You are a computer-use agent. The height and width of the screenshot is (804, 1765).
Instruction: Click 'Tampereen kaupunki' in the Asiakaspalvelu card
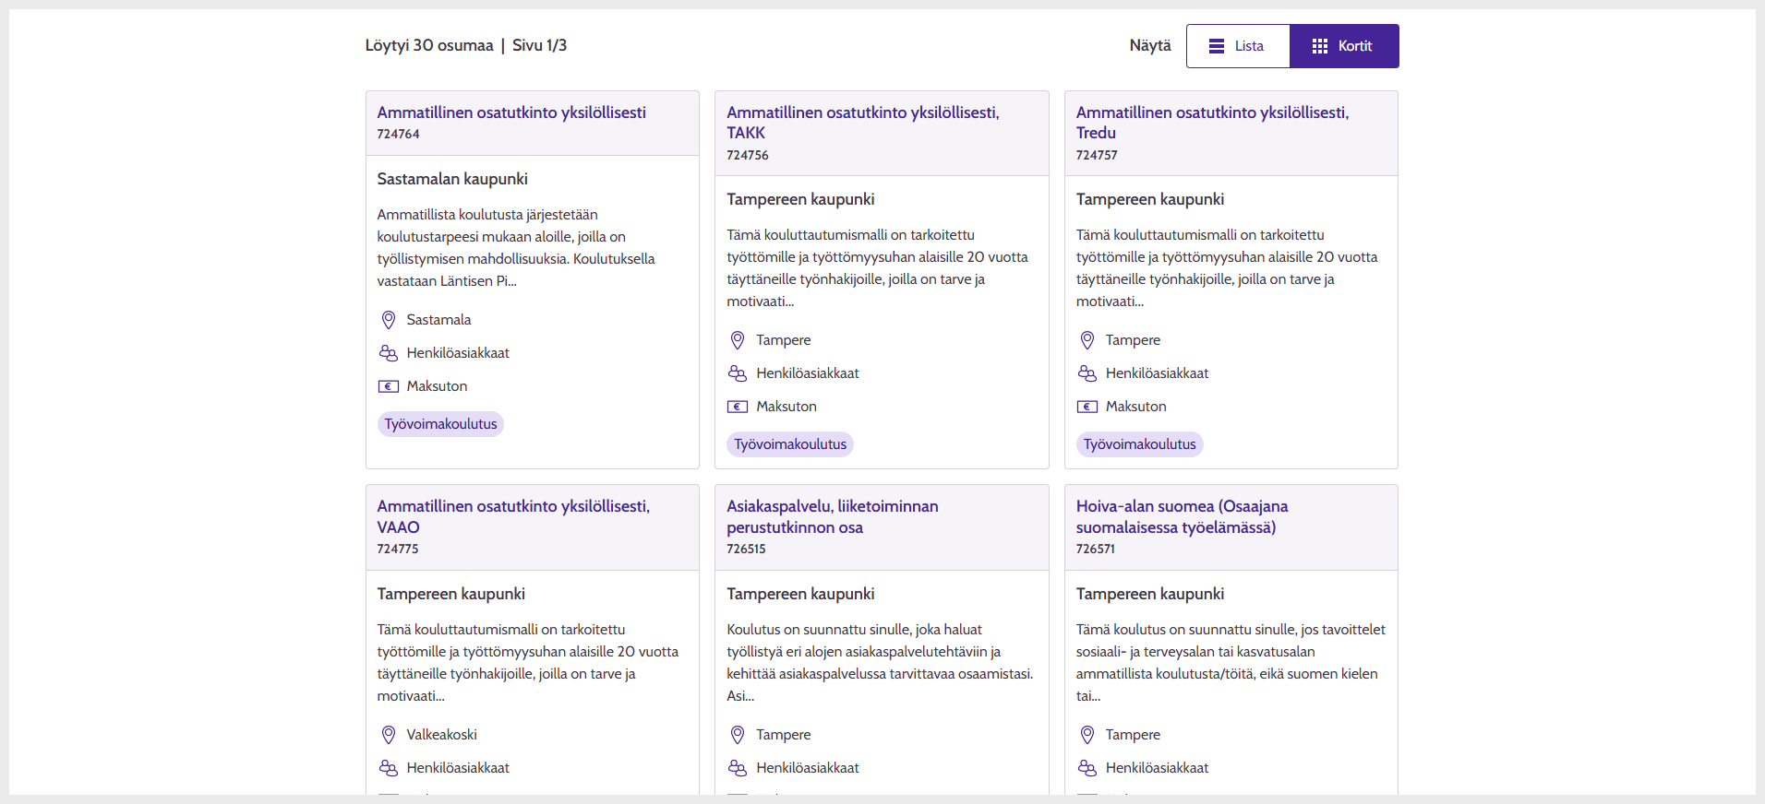tap(800, 594)
